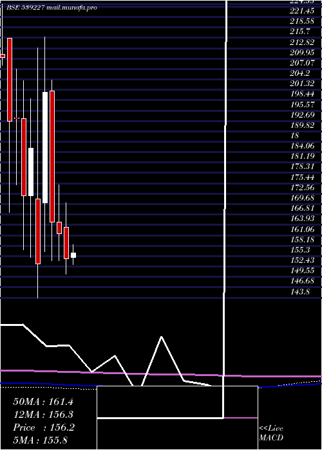Select the 221.45 price axis label
This screenshot has height=450, width=322.
click(x=302, y=11)
